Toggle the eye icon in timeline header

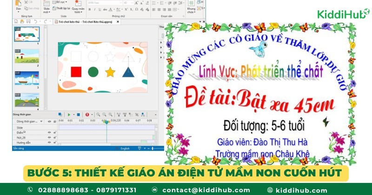(x=49, y=121)
